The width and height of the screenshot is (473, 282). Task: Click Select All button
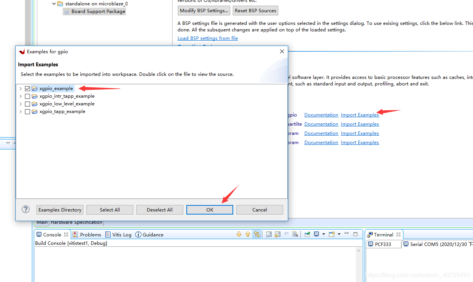110,210
